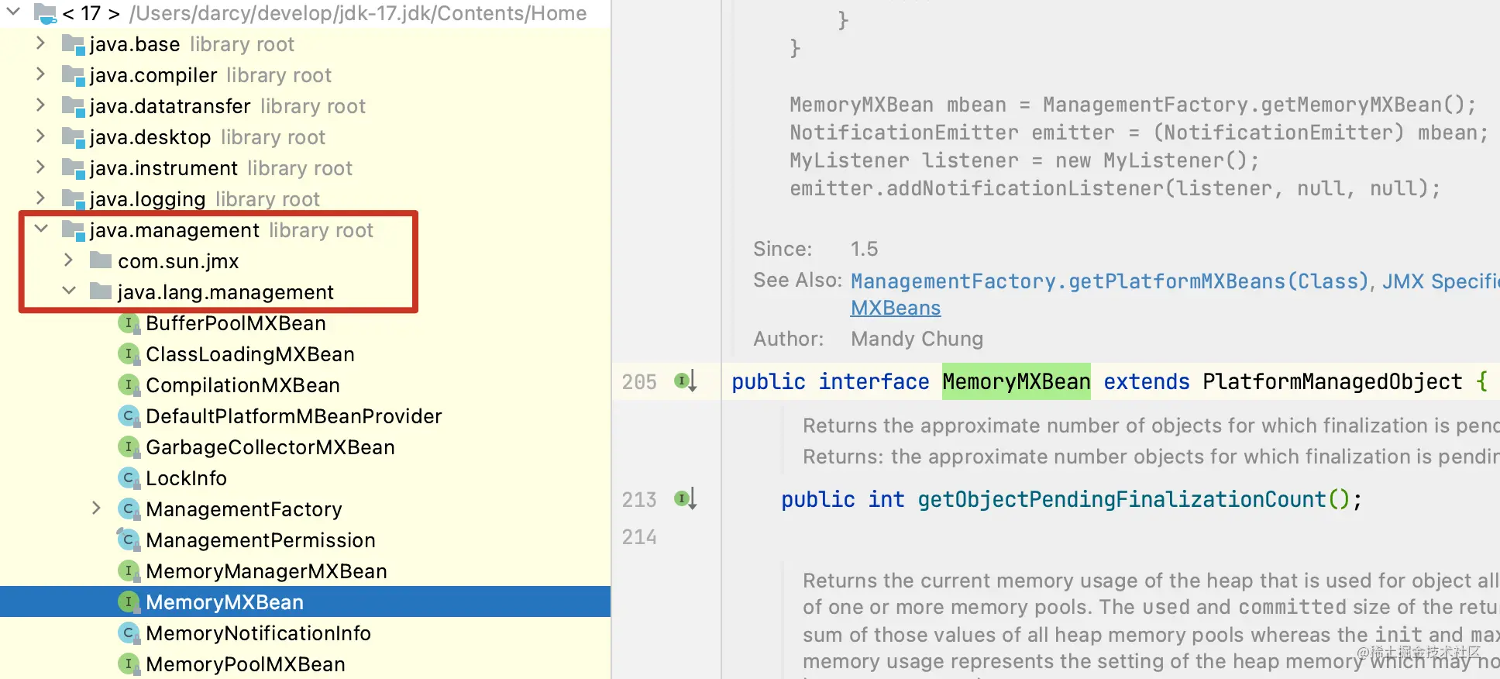Expand the java.compiler library root
The height and width of the screenshot is (679, 1500).
pyautogui.click(x=40, y=74)
